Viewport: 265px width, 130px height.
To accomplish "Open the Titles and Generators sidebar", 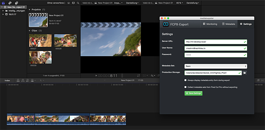I will (16, 3).
